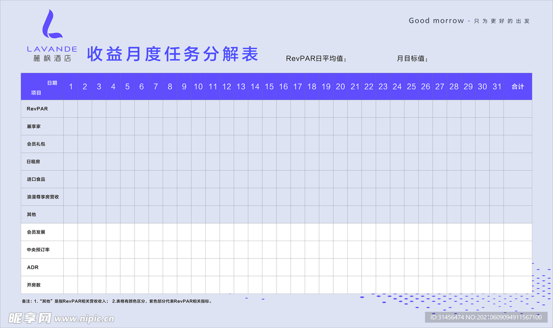Viewport: 553px width, 328px height.
Task: Select the 进口食品 row label
Action: 36,179
